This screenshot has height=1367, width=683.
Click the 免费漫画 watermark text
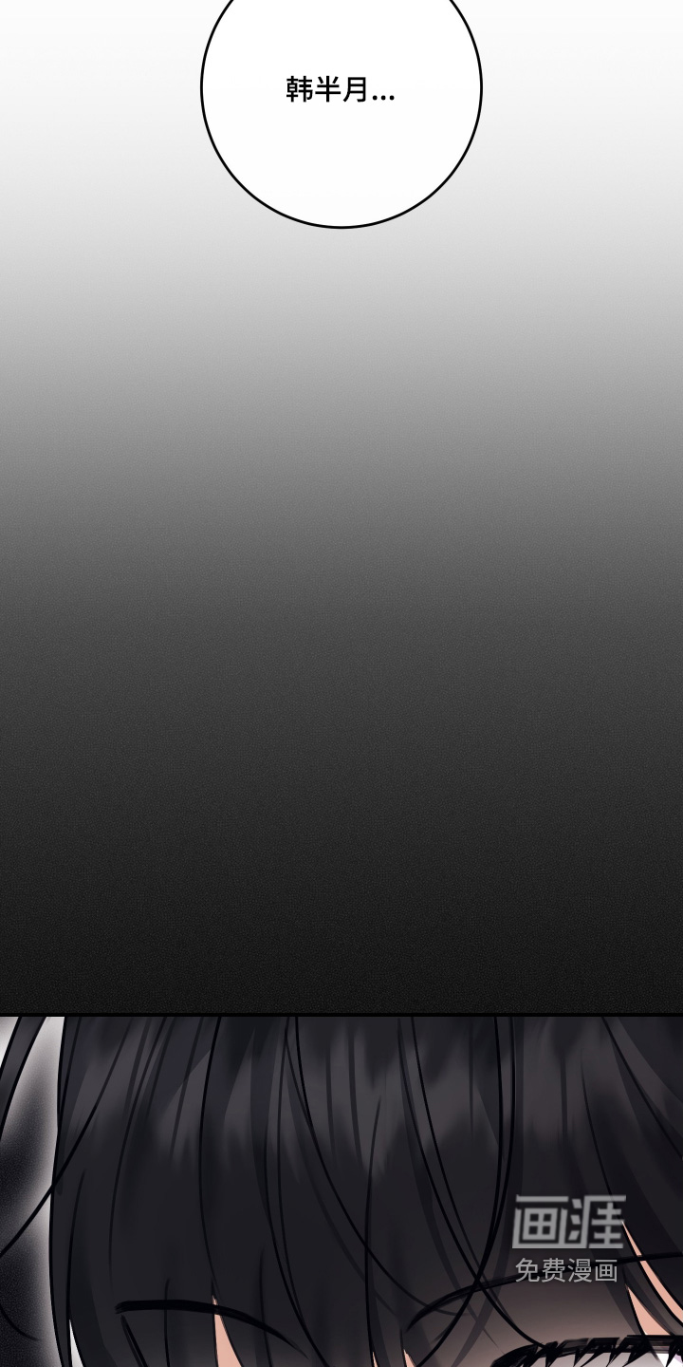(566, 1270)
